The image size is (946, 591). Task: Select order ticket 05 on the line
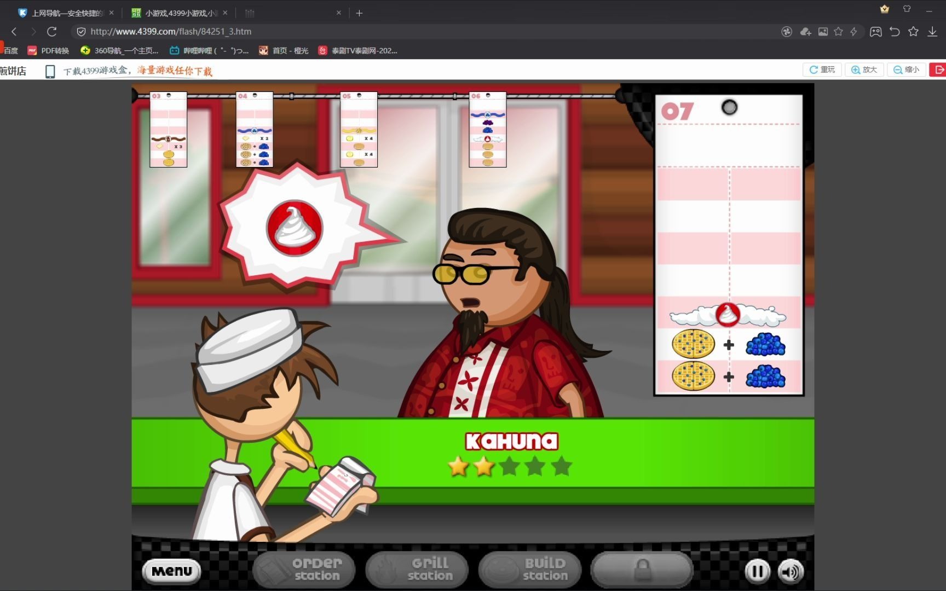[359, 130]
